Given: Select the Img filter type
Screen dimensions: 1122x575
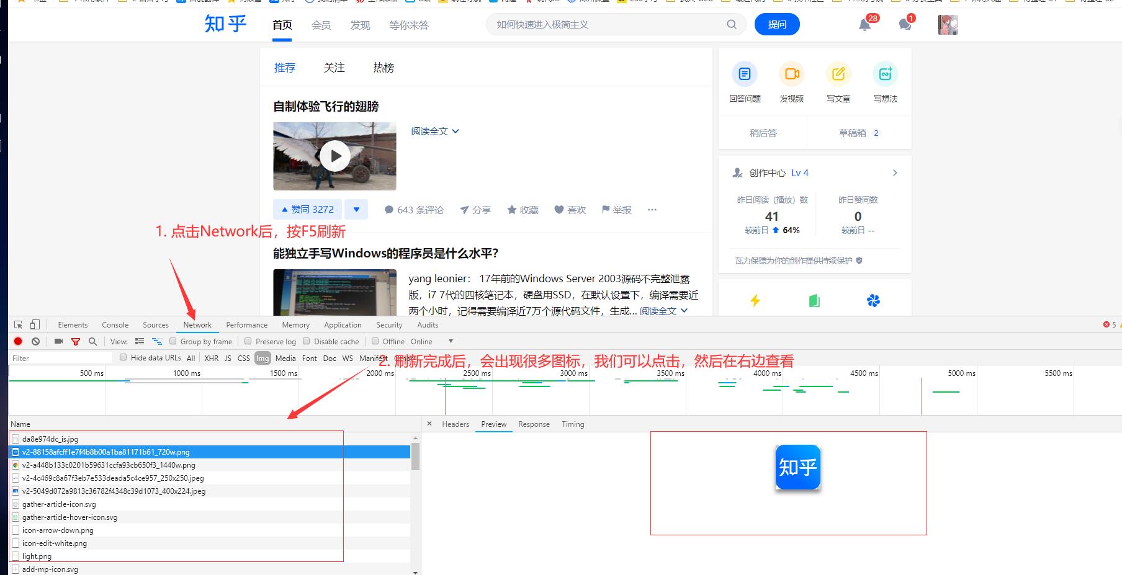Looking at the screenshot, I should click(x=263, y=358).
